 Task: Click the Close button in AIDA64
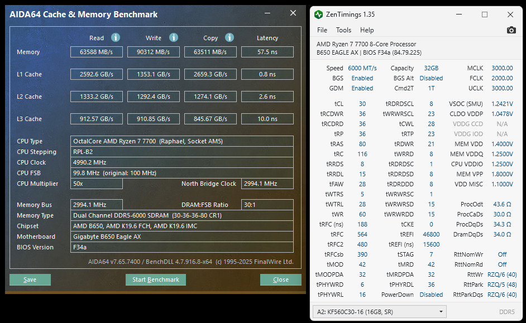pyautogui.click(x=281, y=279)
